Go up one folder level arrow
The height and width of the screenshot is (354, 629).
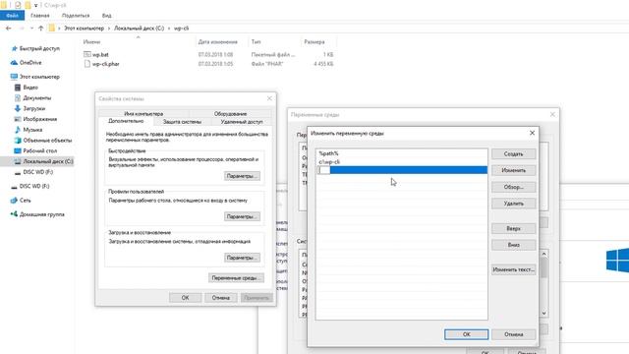coord(40,29)
